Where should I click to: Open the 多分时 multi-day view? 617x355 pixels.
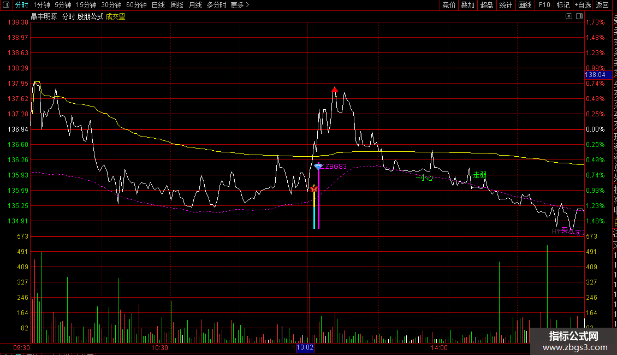point(216,5)
